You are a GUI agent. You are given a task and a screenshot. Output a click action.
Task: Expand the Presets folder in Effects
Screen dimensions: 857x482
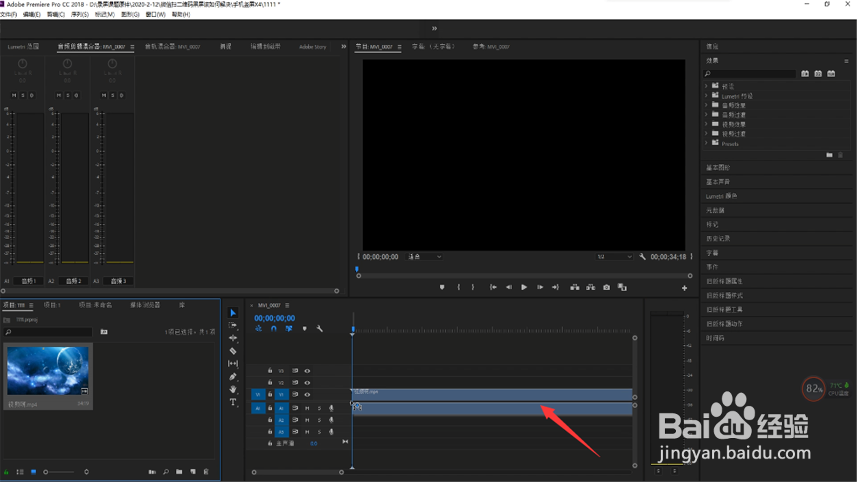click(x=706, y=143)
